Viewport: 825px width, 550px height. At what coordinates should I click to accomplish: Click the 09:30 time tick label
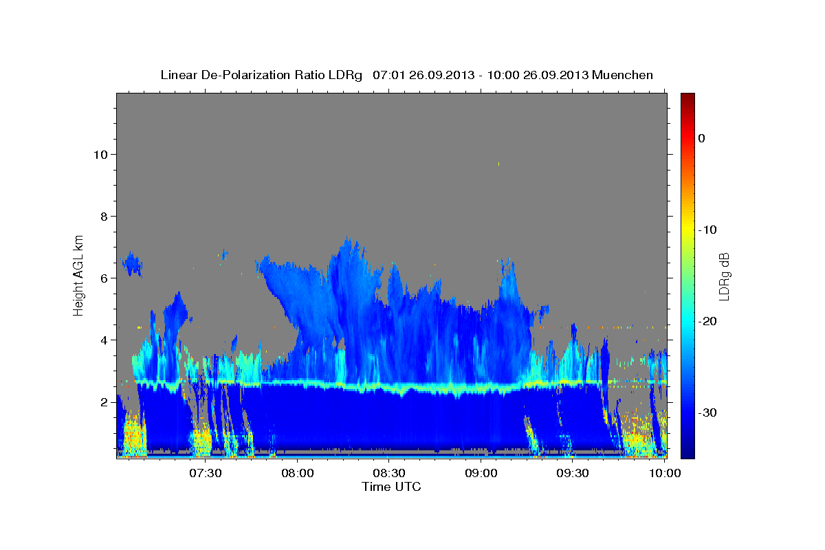[573, 474]
